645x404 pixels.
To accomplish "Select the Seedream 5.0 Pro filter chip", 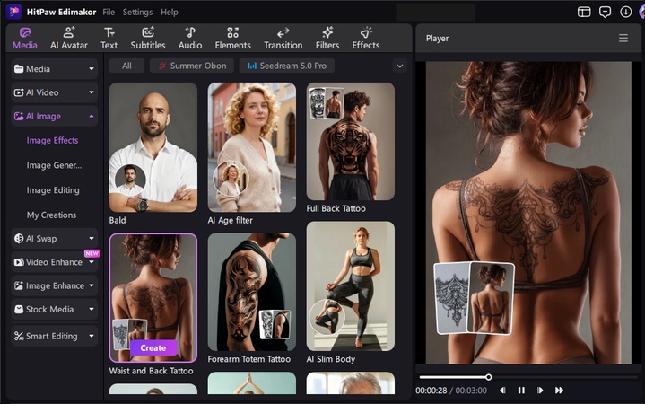I will 287,66.
